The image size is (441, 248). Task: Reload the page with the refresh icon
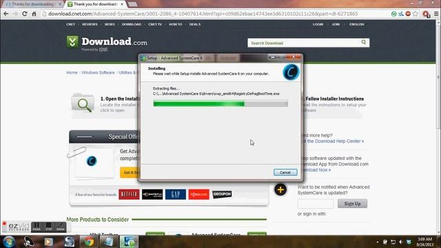25,14
